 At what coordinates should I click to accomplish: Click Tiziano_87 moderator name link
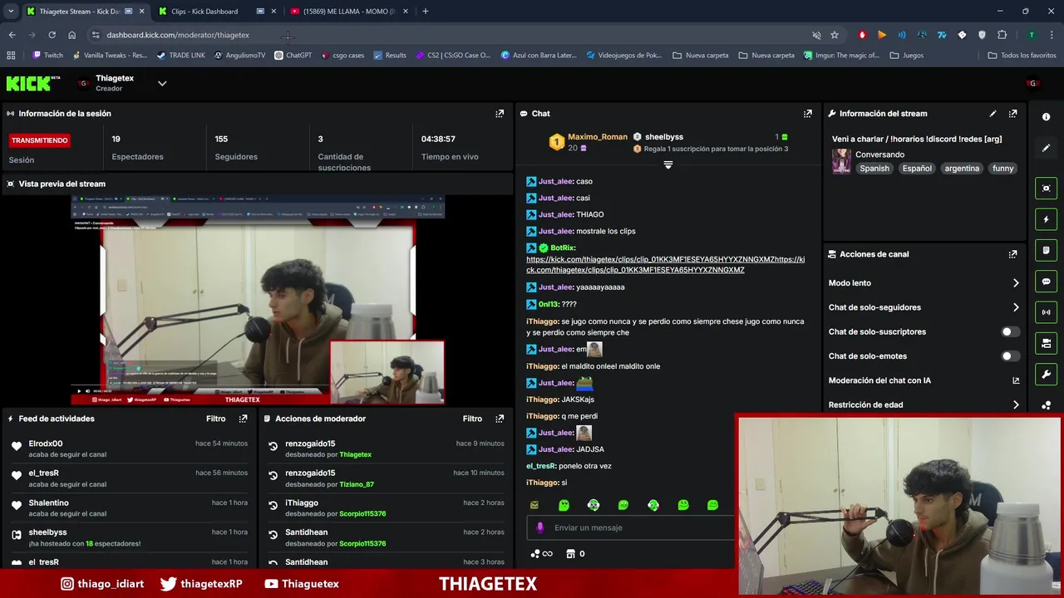(x=357, y=484)
